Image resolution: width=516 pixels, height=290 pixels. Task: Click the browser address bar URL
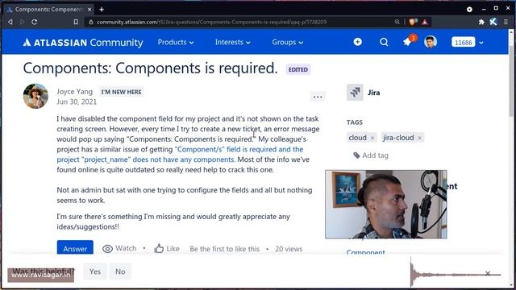[211, 22]
